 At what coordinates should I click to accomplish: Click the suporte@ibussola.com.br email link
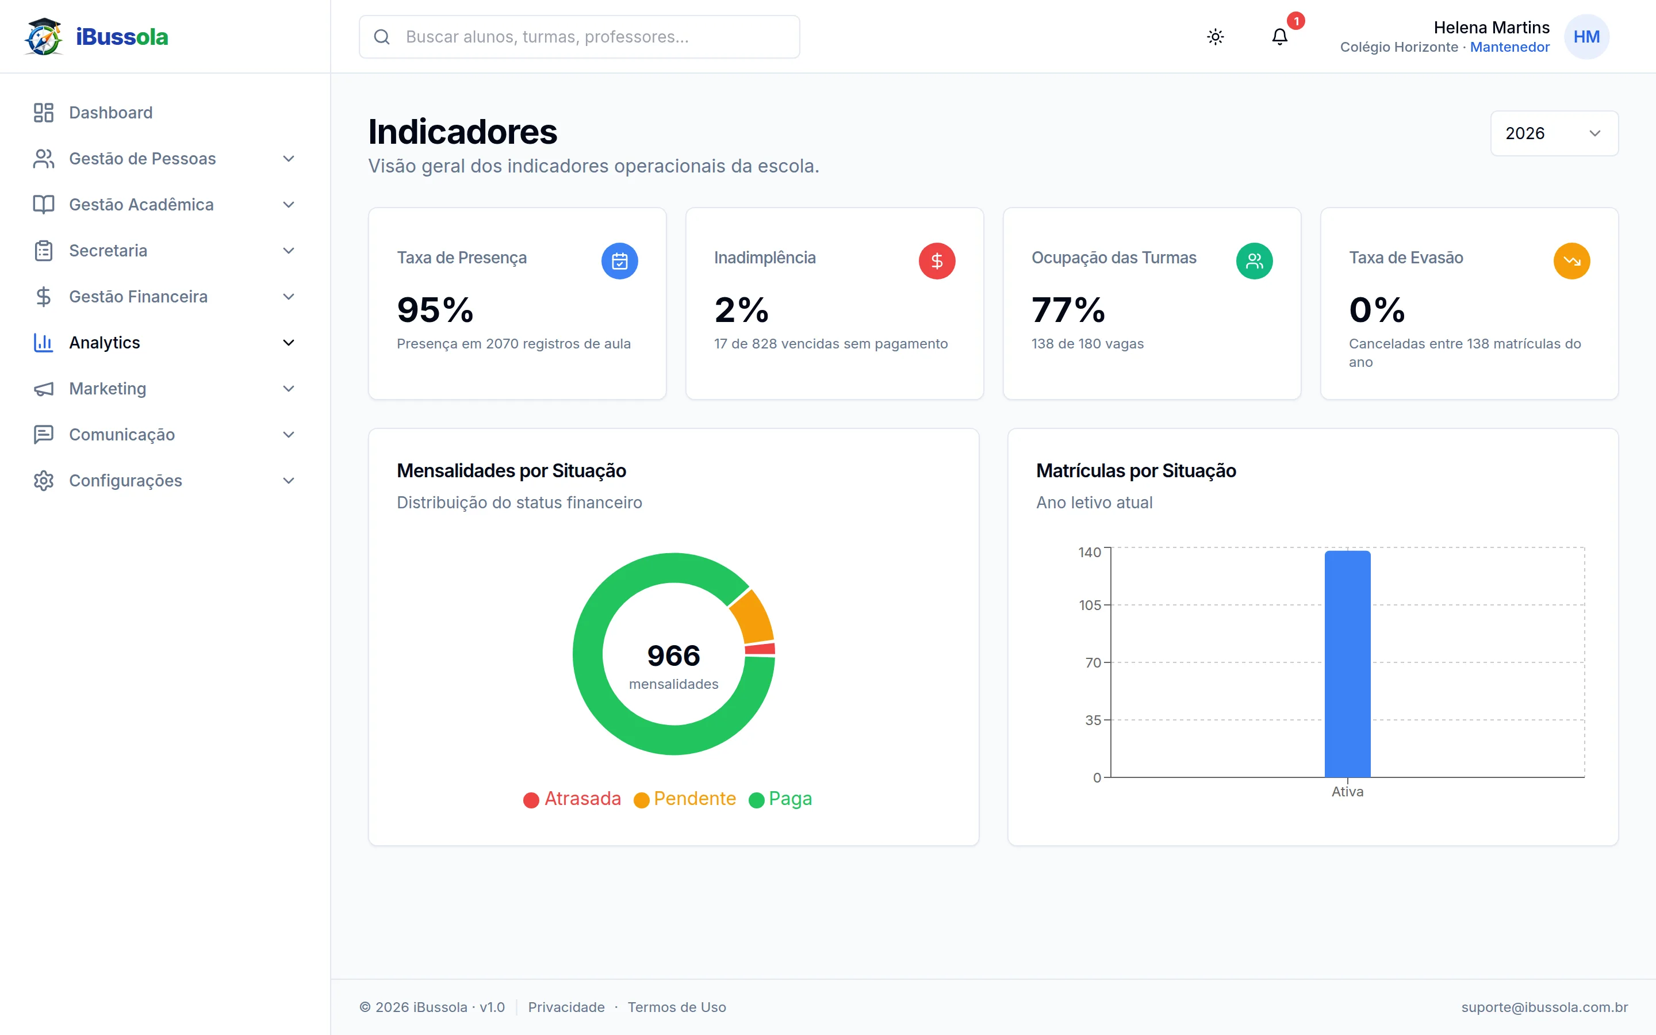coord(1544,1007)
